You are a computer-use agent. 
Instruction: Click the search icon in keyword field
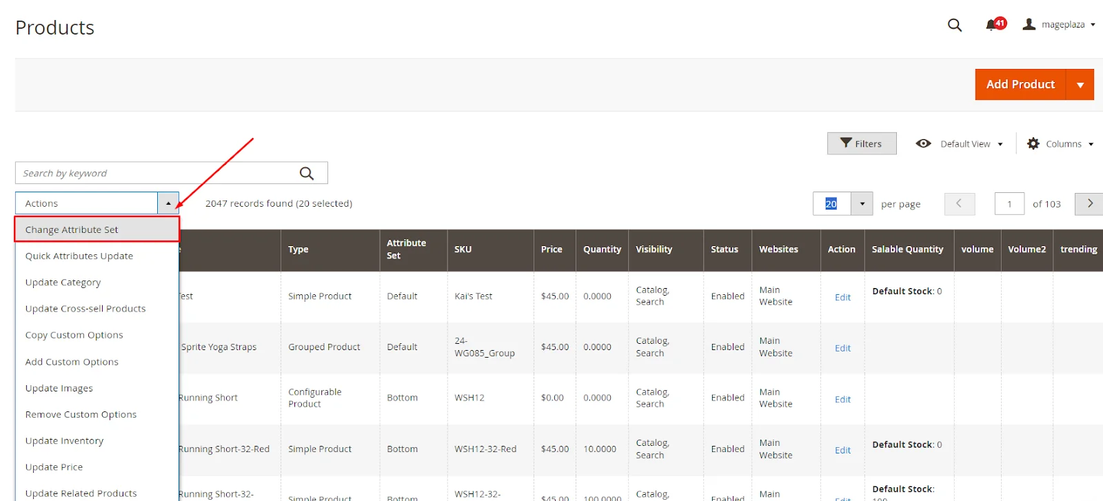point(307,174)
